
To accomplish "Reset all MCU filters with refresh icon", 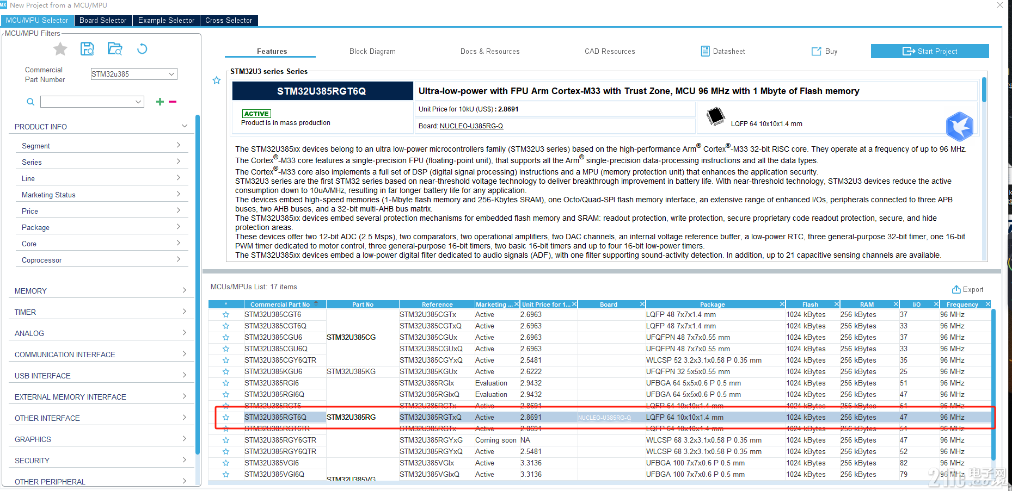I will pyautogui.click(x=142, y=49).
